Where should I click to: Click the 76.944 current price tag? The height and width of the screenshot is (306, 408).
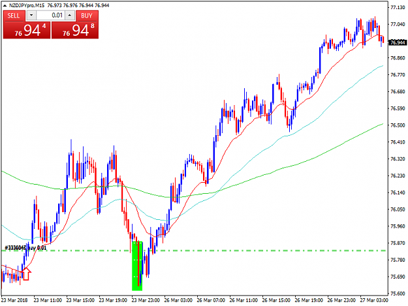click(398, 42)
